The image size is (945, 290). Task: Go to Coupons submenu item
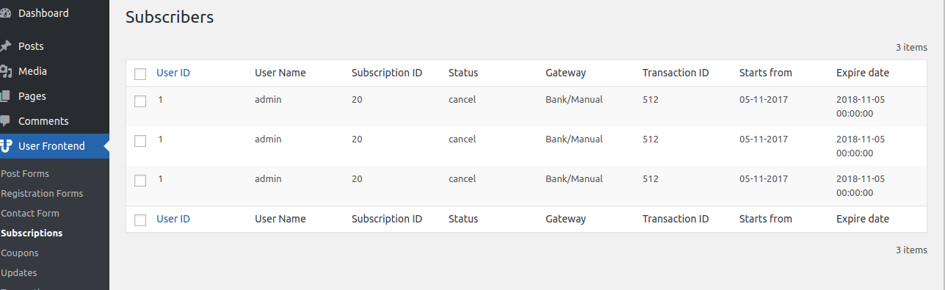click(20, 253)
